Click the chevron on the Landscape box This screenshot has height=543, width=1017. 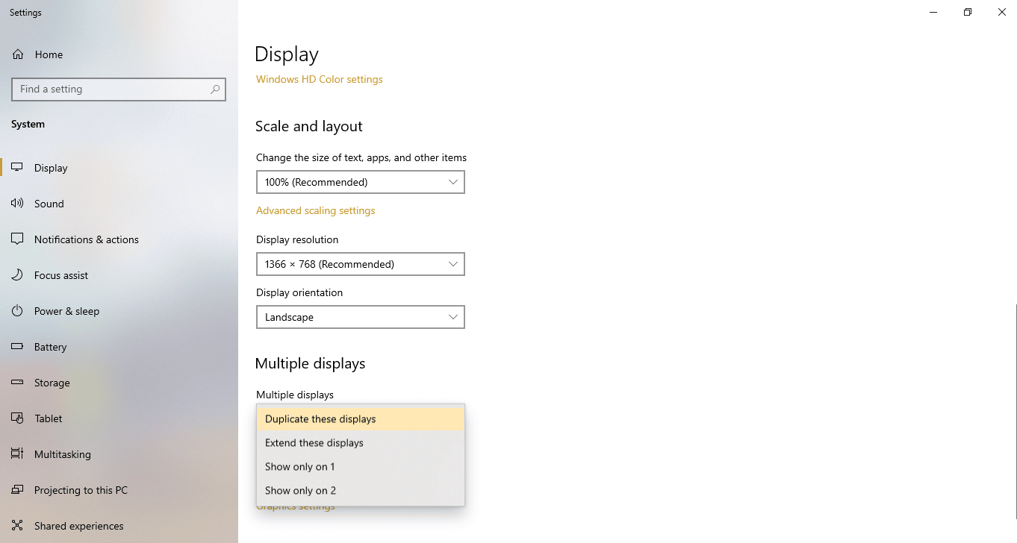point(453,317)
